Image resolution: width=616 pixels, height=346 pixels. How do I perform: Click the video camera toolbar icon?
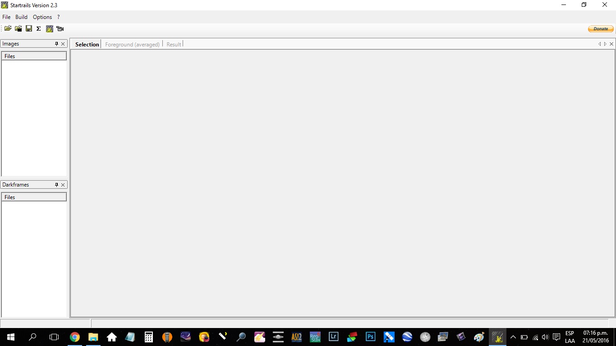(60, 28)
